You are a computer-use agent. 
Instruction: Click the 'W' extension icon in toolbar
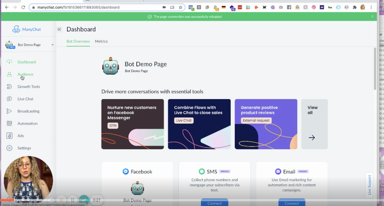point(264,7)
